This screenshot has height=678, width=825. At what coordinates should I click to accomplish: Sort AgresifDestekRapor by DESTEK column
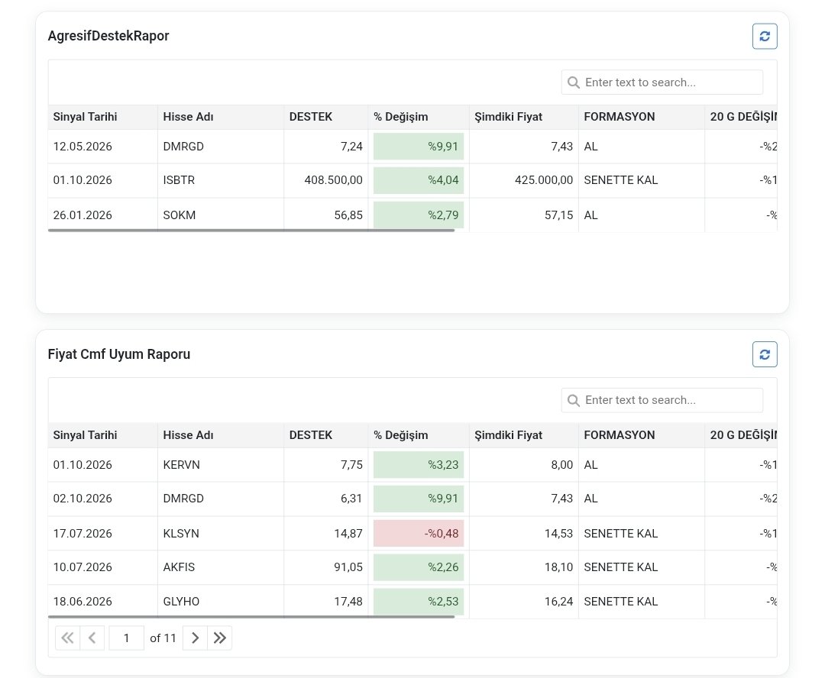coord(325,117)
